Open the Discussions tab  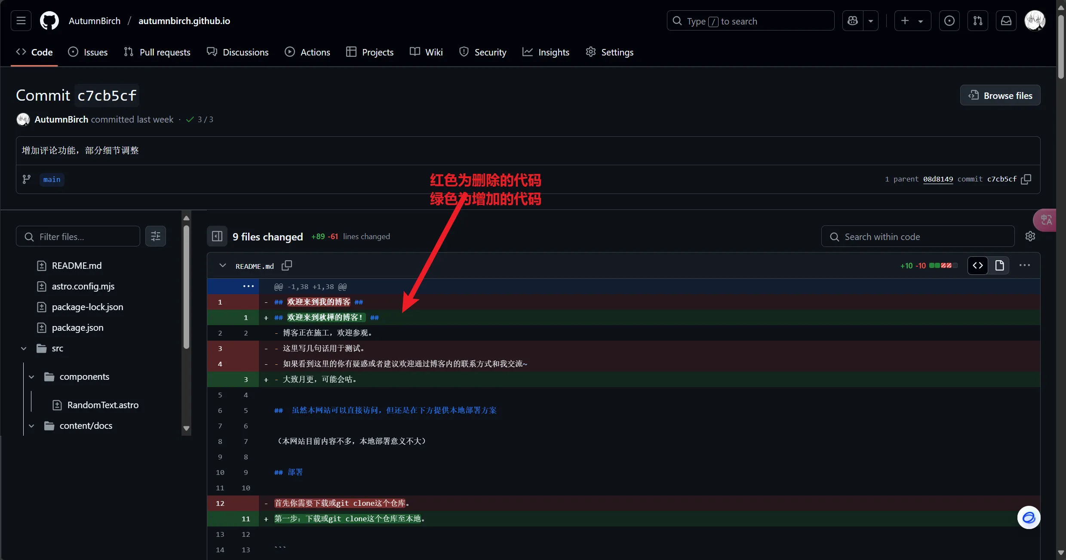click(238, 52)
